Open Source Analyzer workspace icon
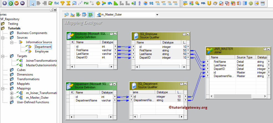The image size is (273, 123). point(66,15)
